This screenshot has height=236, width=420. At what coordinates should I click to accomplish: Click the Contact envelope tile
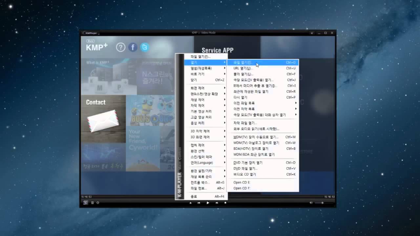pyautogui.click(x=103, y=119)
